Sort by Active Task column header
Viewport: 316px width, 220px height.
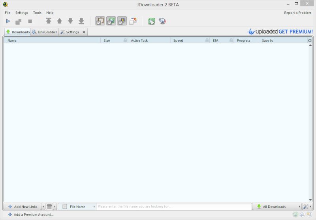coord(149,41)
